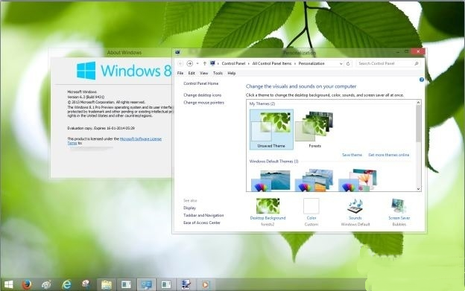Expand the address bar history dropdown
465x291 pixels.
tap(341, 64)
